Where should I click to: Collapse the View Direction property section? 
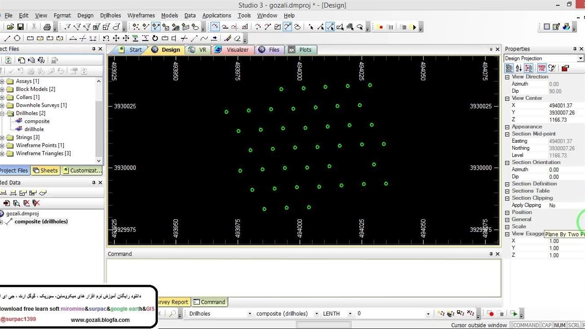[x=507, y=77]
